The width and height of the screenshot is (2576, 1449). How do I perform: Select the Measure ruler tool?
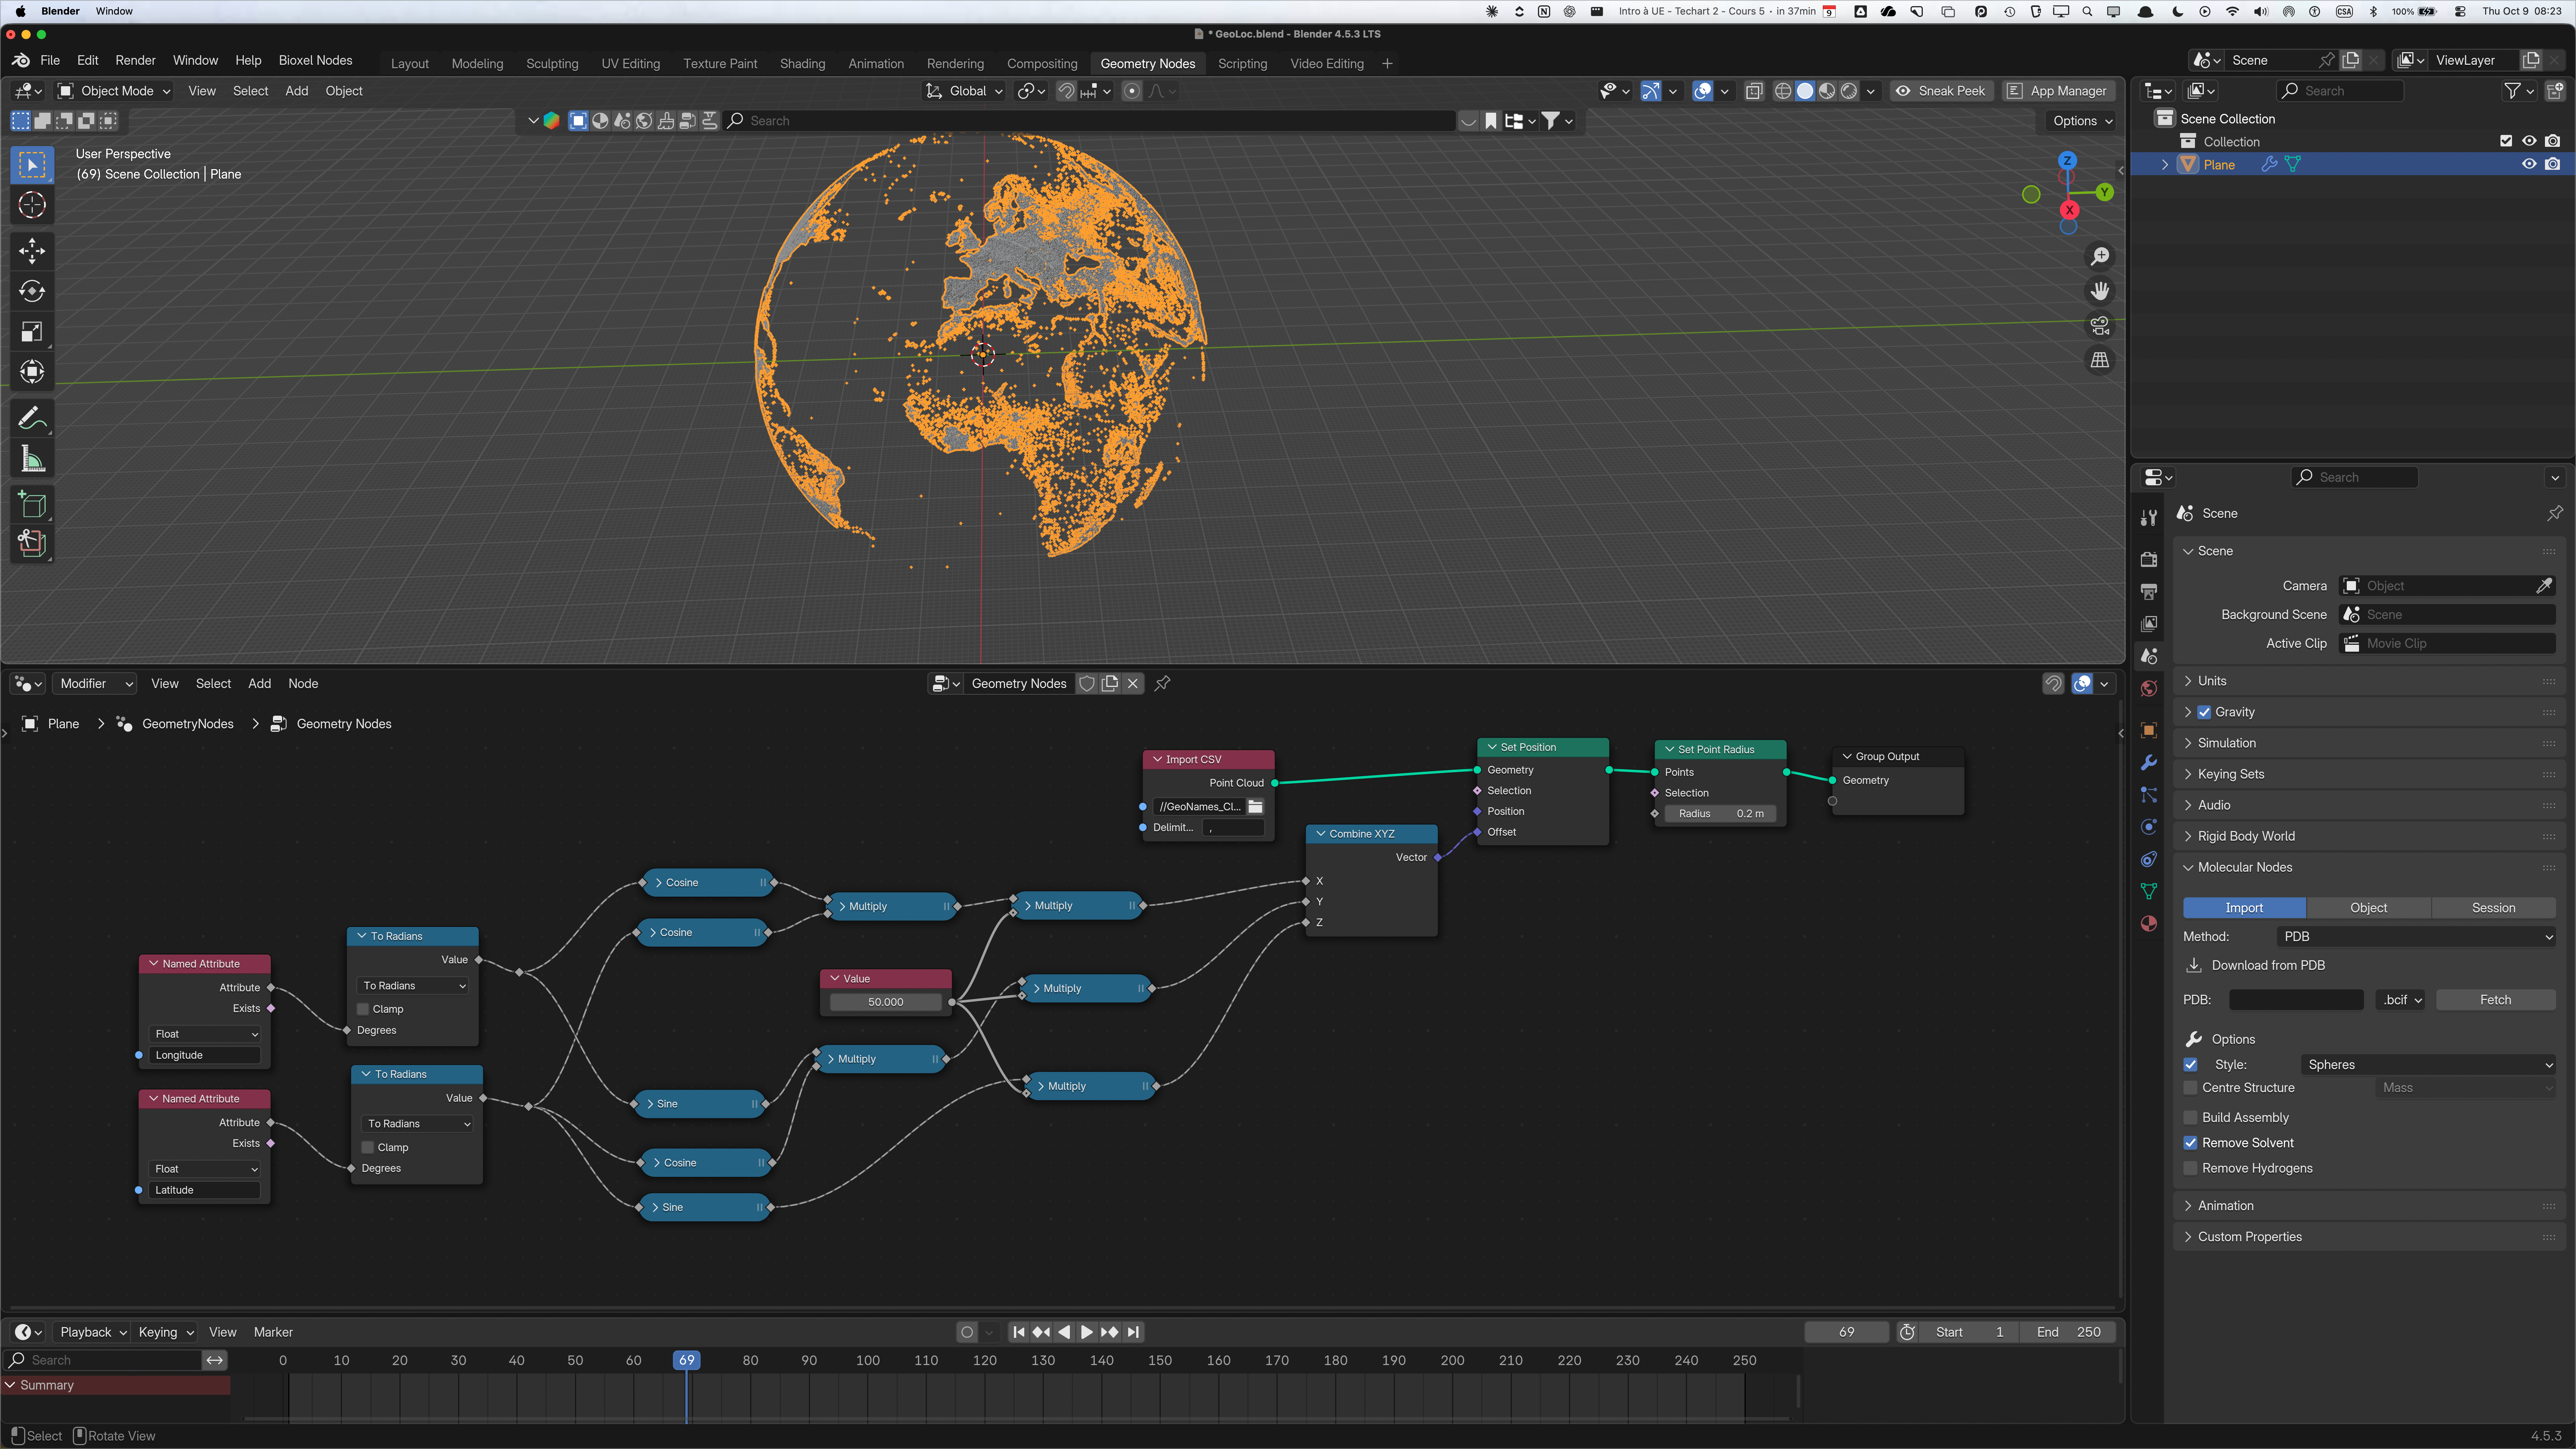point(32,459)
